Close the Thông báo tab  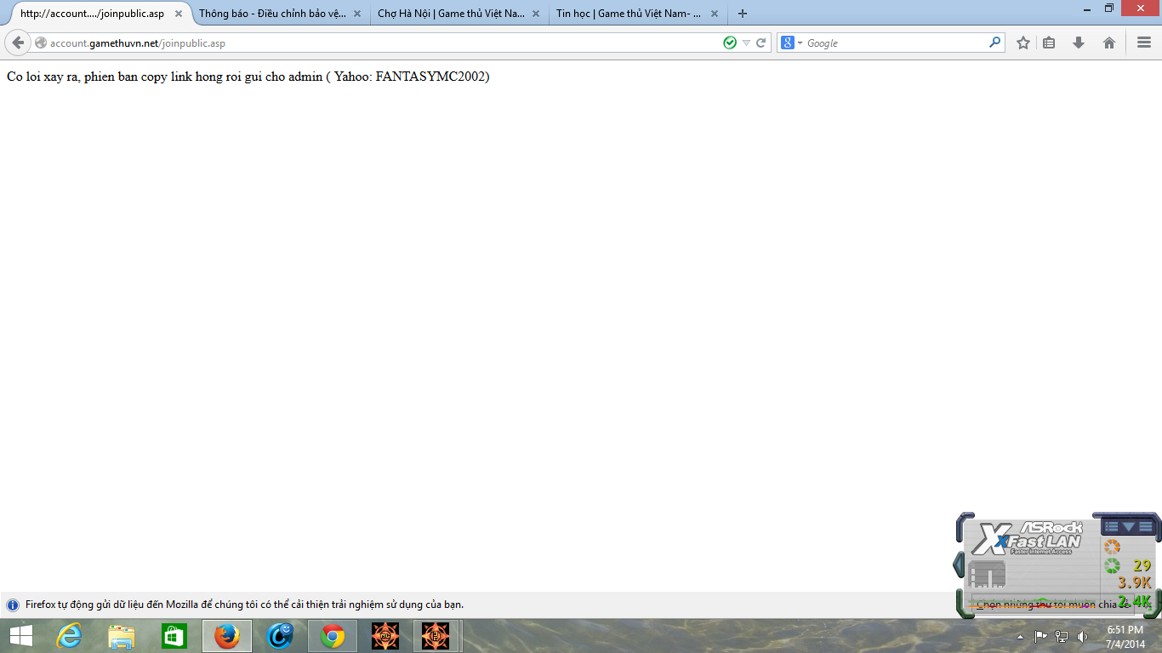(x=357, y=14)
